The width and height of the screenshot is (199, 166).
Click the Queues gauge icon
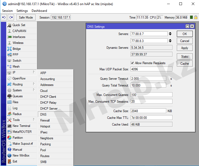point(9,96)
